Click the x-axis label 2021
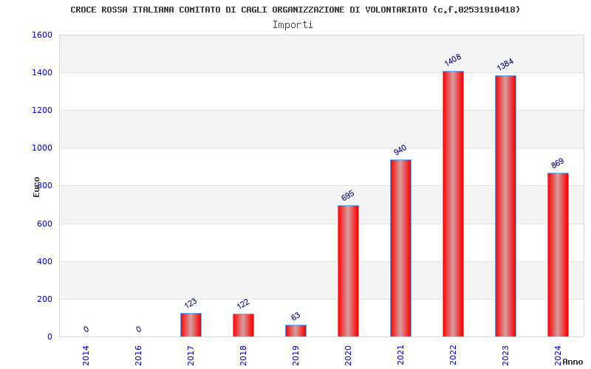The image size is (591, 369). [400, 355]
